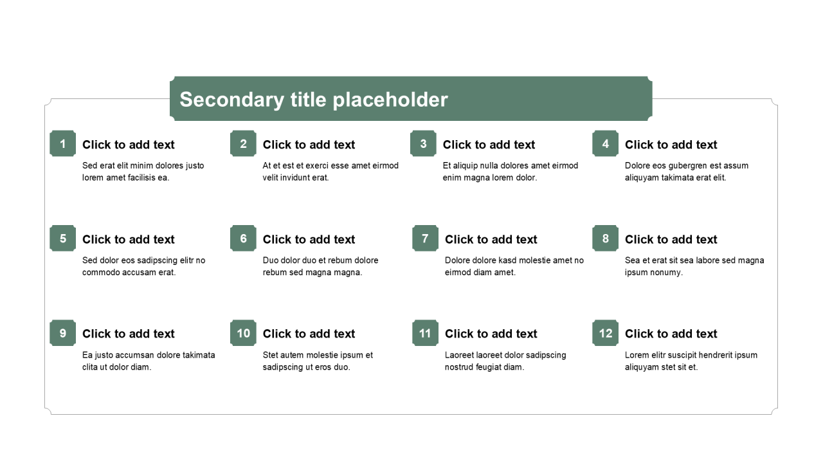The image size is (823, 463).
Task: Click the Secondary title placeholder heading
Action: click(314, 100)
